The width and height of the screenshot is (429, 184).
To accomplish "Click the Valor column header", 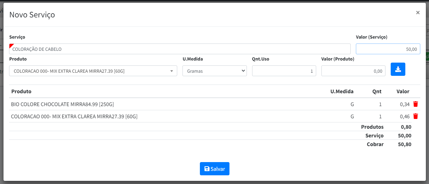I will (x=403, y=91).
